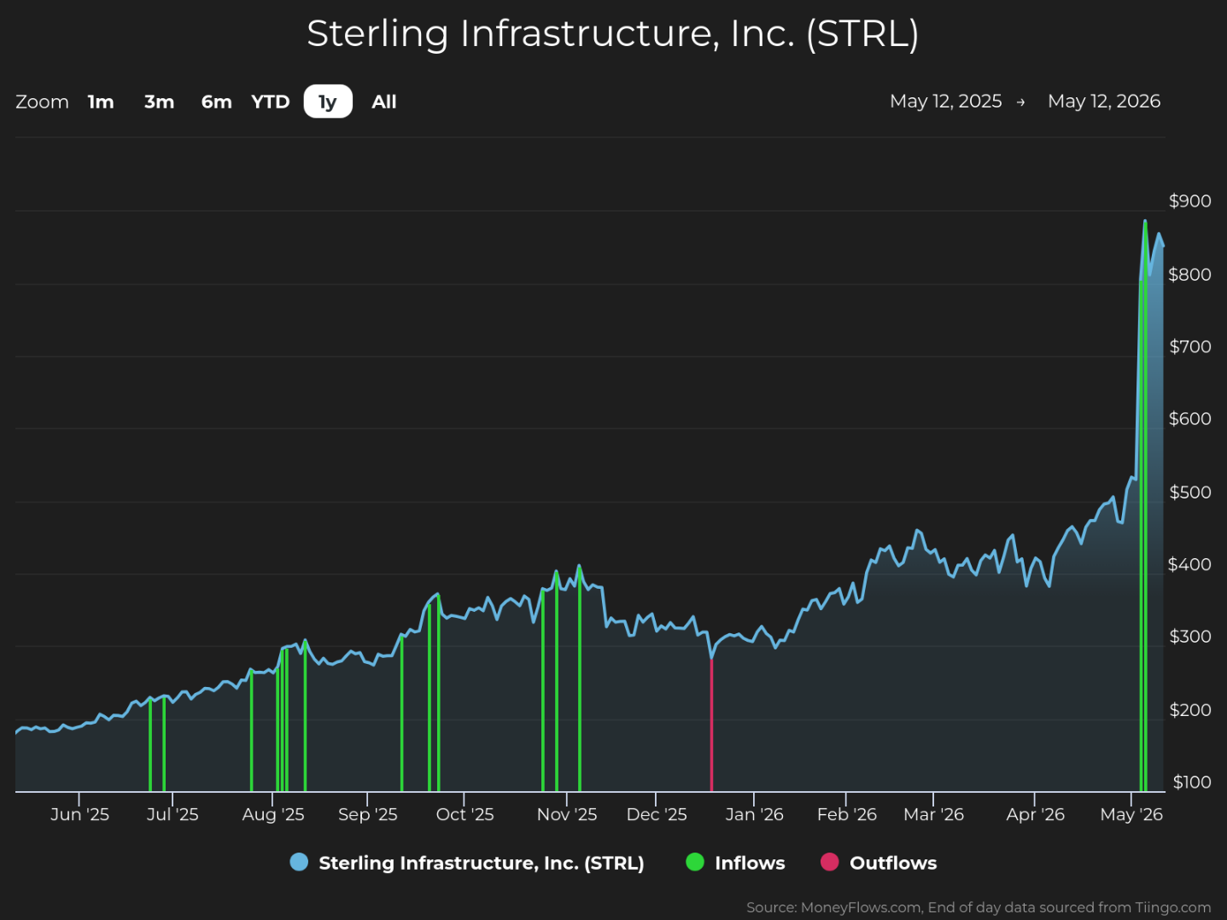The width and height of the screenshot is (1227, 920).
Task: Click the Nov '25 axis label
Action: [567, 814]
